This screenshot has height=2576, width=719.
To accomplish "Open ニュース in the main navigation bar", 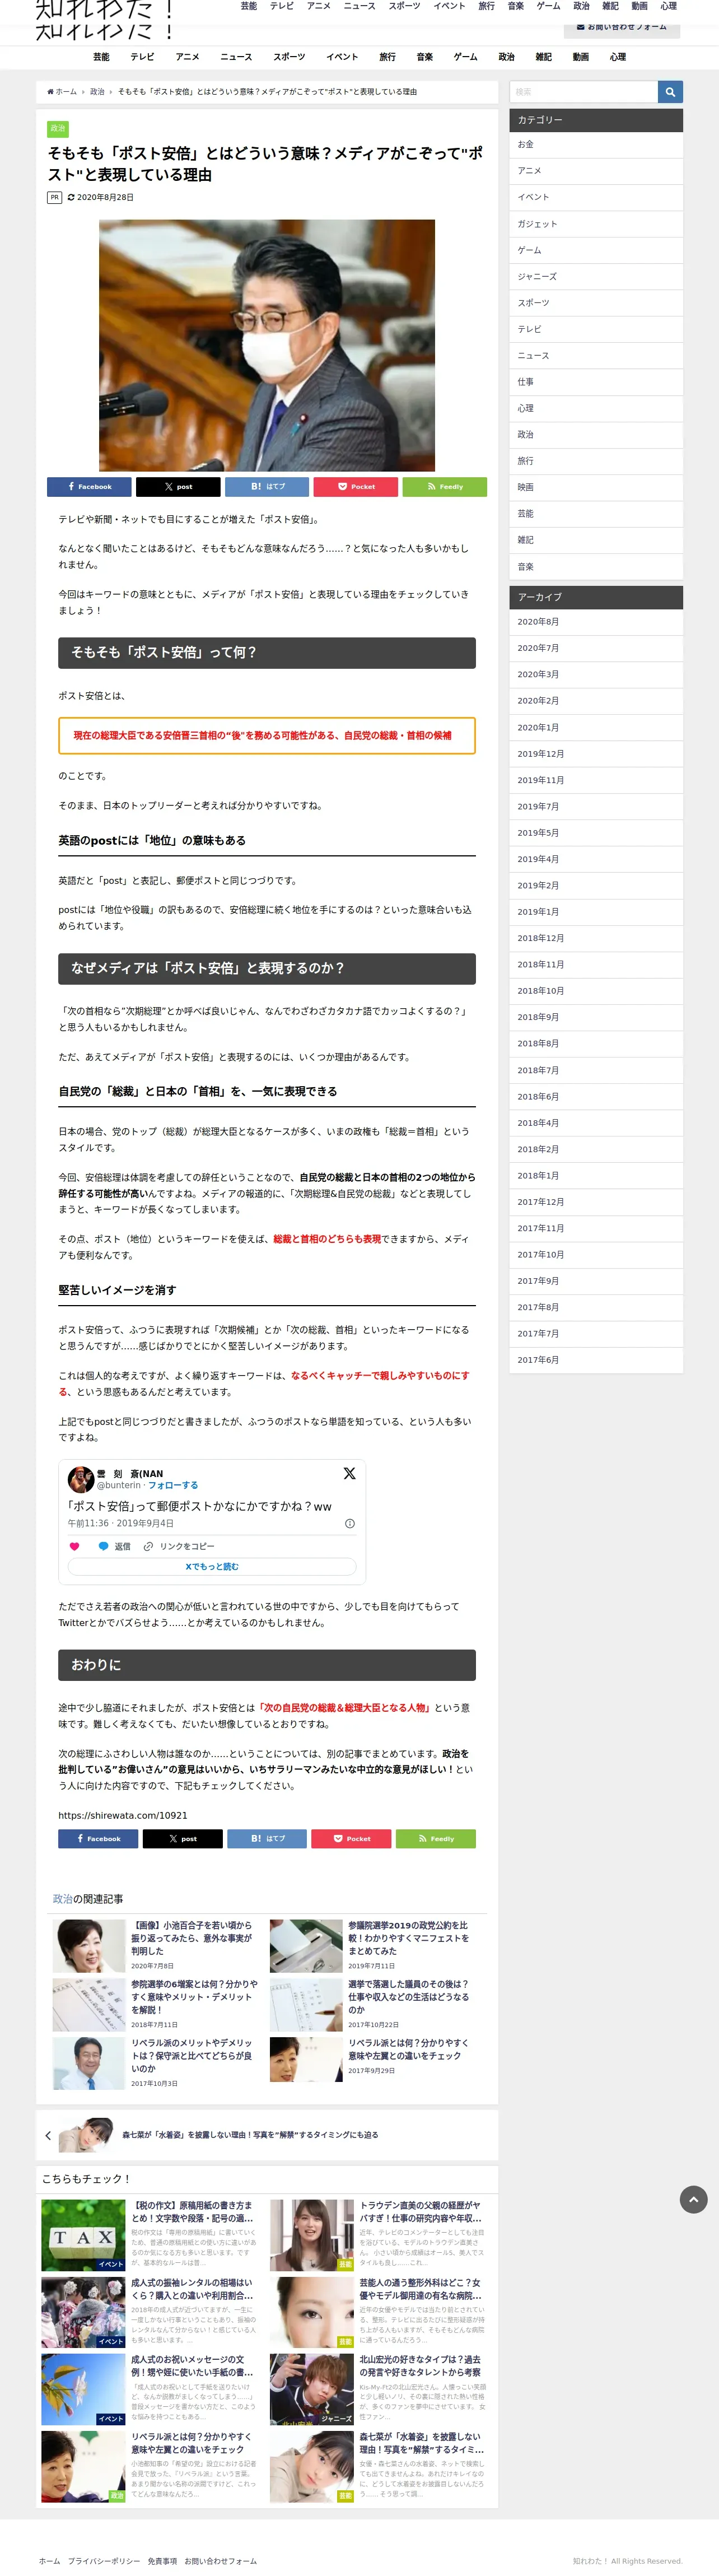I will point(236,57).
